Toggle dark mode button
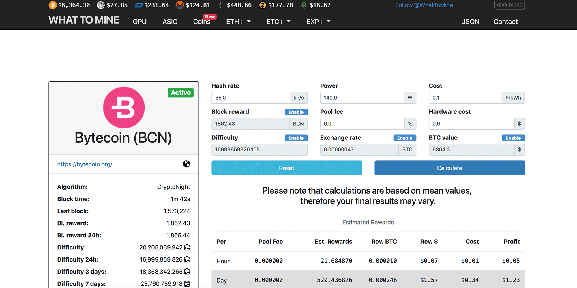 [509, 5]
